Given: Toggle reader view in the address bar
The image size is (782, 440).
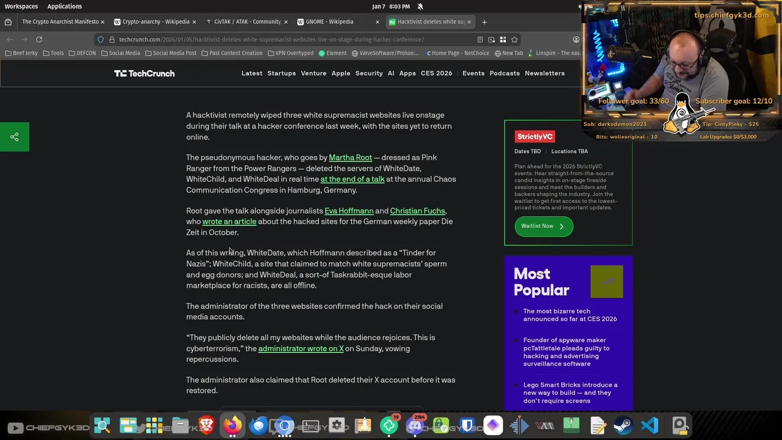Looking at the screenshot, I should click(480, 40).
